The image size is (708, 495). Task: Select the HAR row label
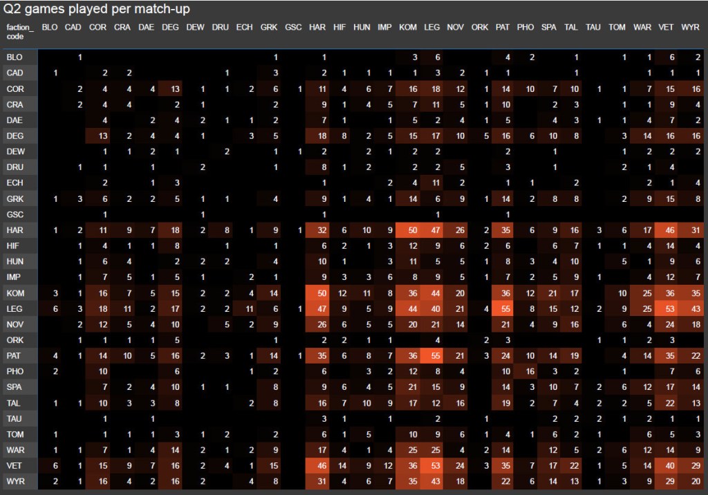(15, 230)
